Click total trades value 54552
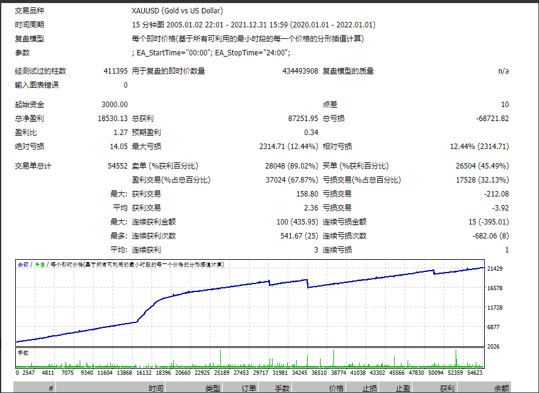The width and height of the screenshot is (539, 393). coord(117,165)
